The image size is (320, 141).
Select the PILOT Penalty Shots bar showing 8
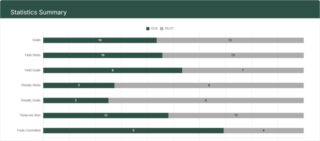pyautogui.click(x=209, y=85)
